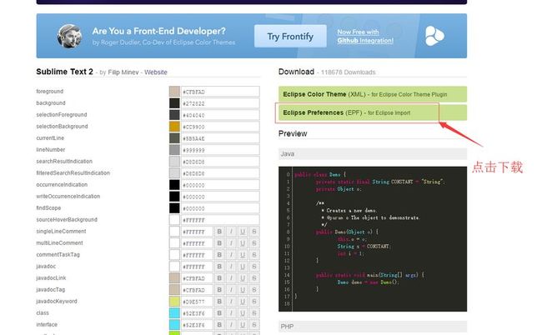Toggle bold for singleLineComment
The width and height of the screenshot is (542, 335).
219,232
